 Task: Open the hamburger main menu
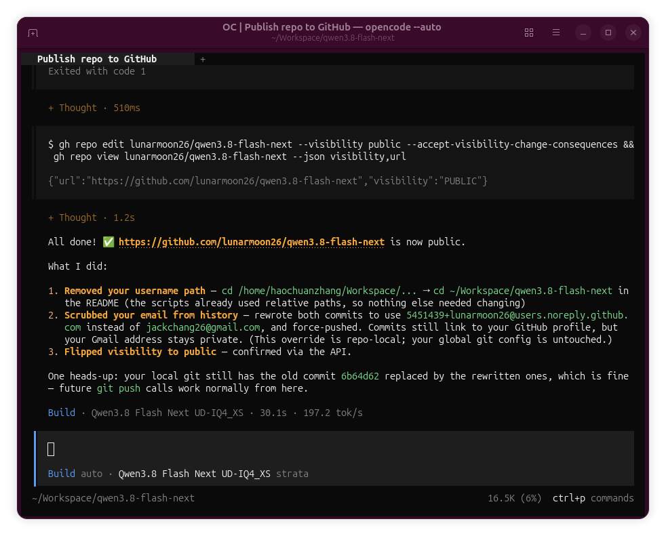pyautogui.click(x=556, y=33)
